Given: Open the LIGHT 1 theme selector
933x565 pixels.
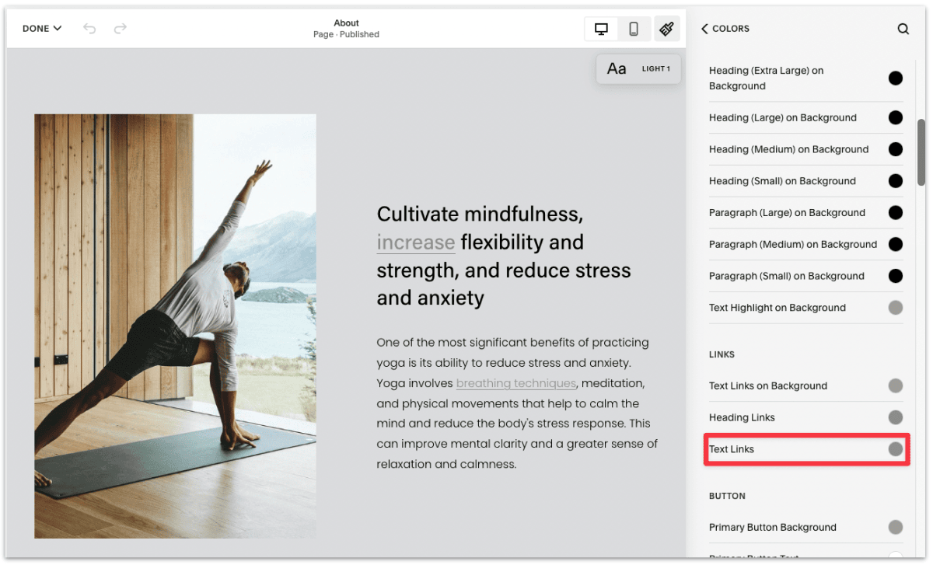Looking at the screenshot, I should click(656, 68).
